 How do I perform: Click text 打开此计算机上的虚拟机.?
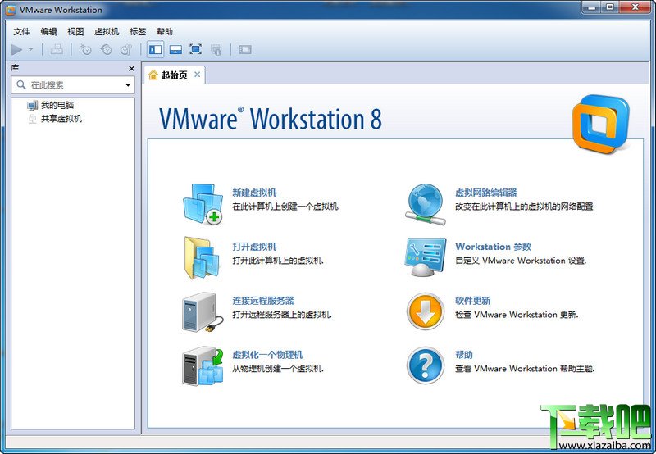278,261
